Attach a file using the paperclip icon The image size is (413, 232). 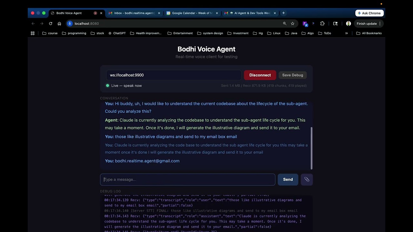point(307,179)
